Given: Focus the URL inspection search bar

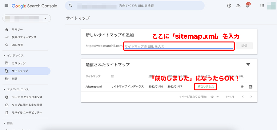Looking at the screenshot, I should click(x=135, y=6).
